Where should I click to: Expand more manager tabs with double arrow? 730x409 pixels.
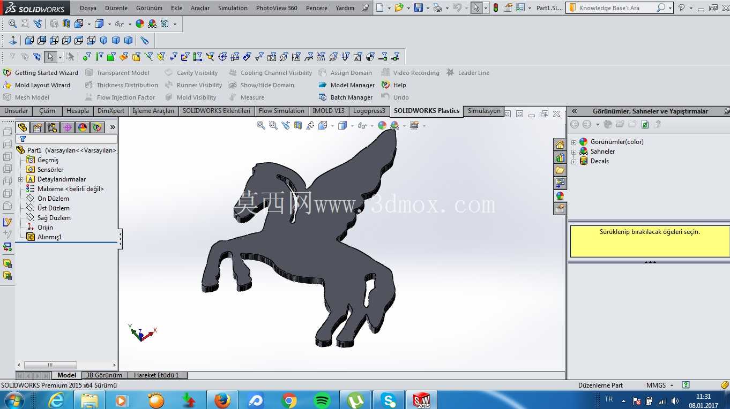(113, 127)
